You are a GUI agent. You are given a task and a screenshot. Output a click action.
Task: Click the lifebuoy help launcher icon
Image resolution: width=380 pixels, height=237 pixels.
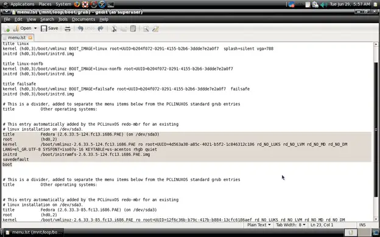click(85, 4)
